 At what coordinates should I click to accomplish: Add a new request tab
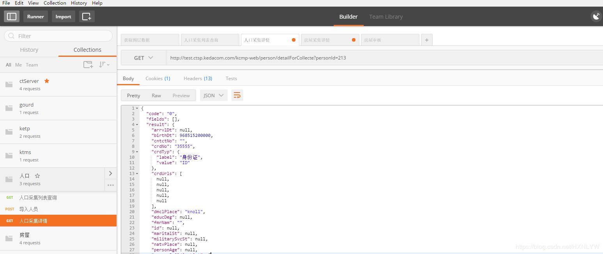tap(427, 40)
